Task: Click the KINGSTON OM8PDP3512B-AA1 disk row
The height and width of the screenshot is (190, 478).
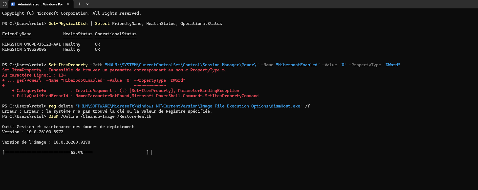Action: click(x=51, y=44)
